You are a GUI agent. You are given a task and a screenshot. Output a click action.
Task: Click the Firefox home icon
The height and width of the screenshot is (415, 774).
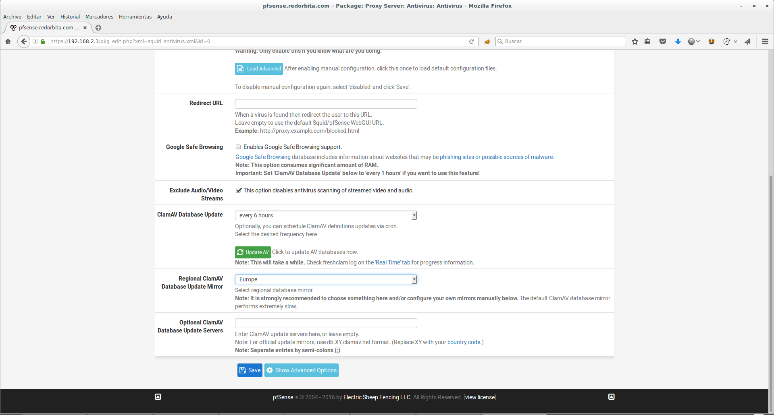(x=8, y=41)
